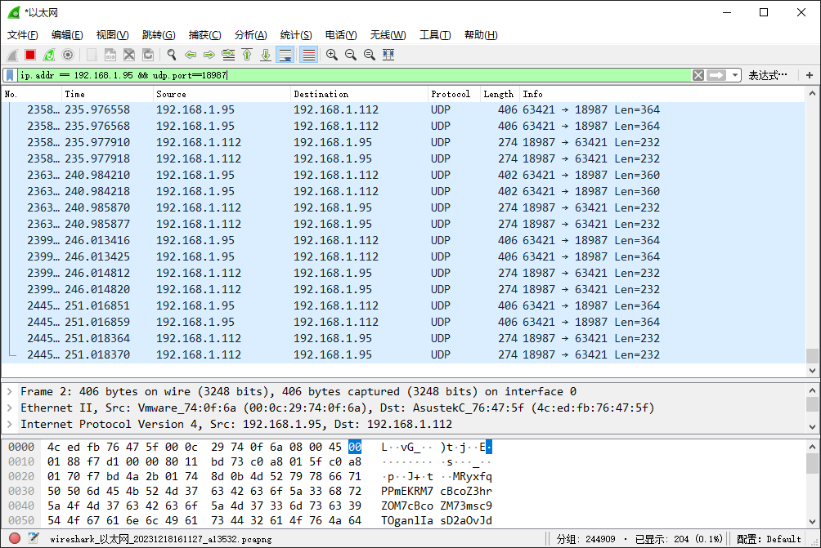Open the 捕获(C) menu
Image resolution: width=821 pixels, height=548 pixels.
204,34
